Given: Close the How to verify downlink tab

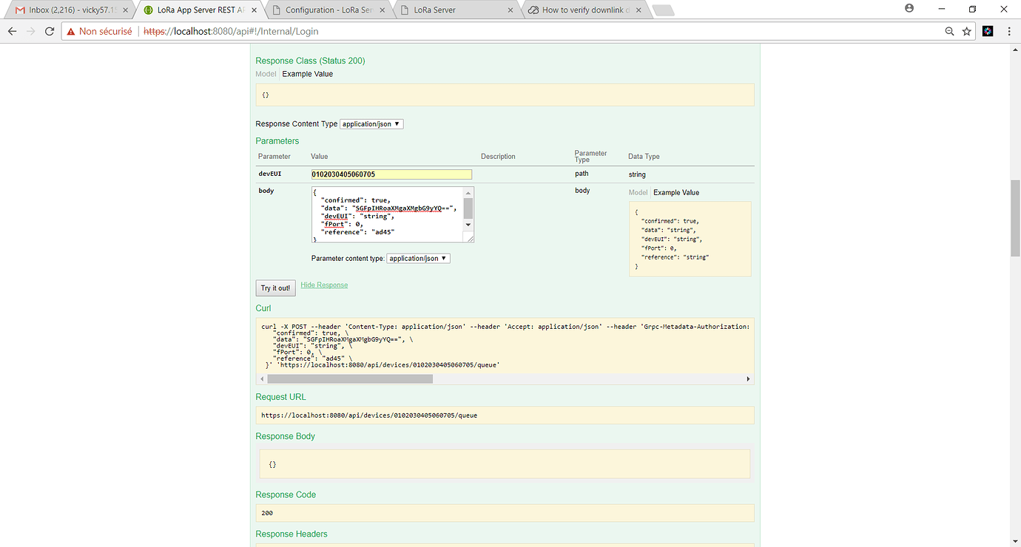Looking at the screenshot, I should tap(639, 10).
